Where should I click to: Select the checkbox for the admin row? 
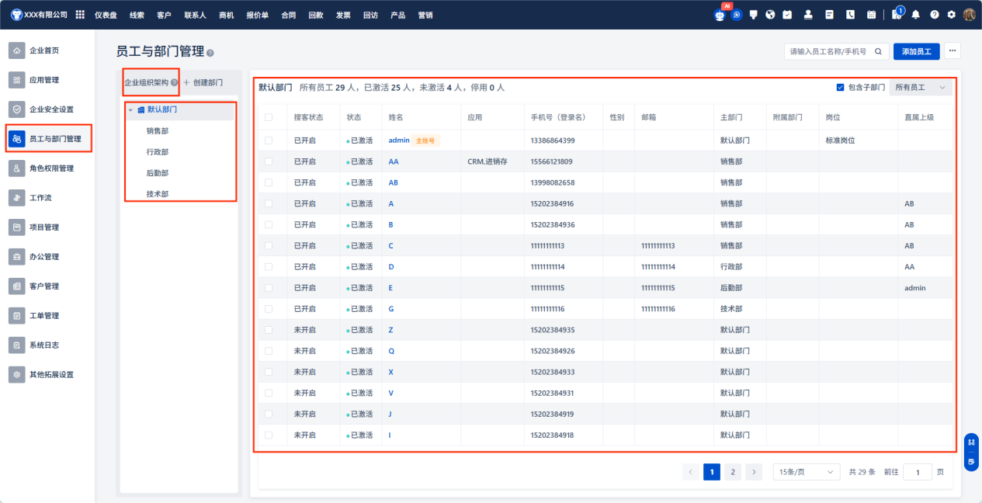click(269, 140)
